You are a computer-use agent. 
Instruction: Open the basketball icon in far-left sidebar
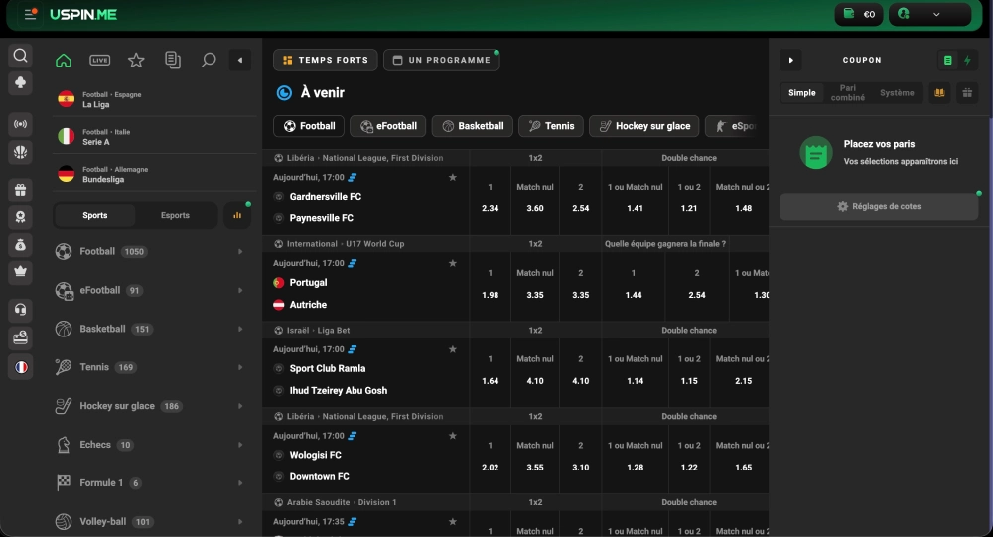pos(20,152)
